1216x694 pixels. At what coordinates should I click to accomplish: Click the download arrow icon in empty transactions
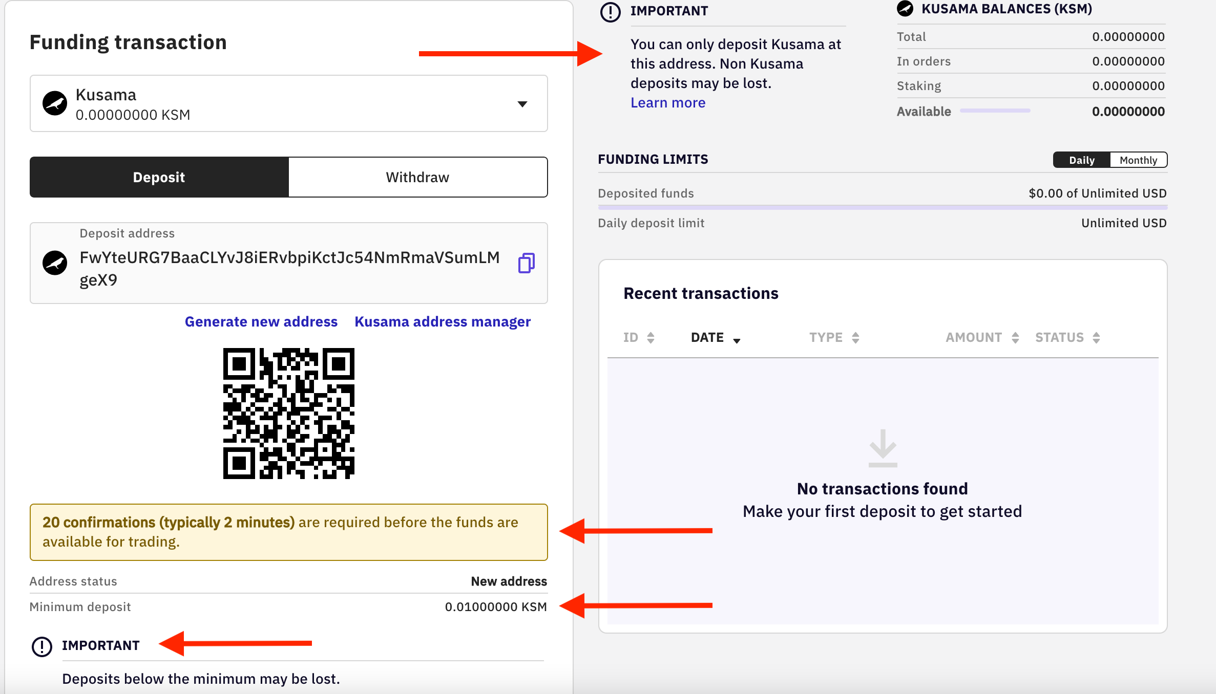click(x=883, y=448)
